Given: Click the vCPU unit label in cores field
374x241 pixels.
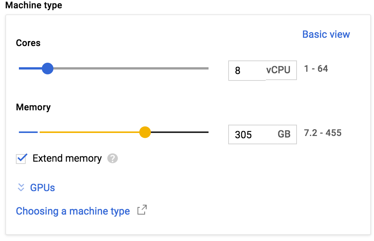Looking at the screenshot, I should click(278, 70).
